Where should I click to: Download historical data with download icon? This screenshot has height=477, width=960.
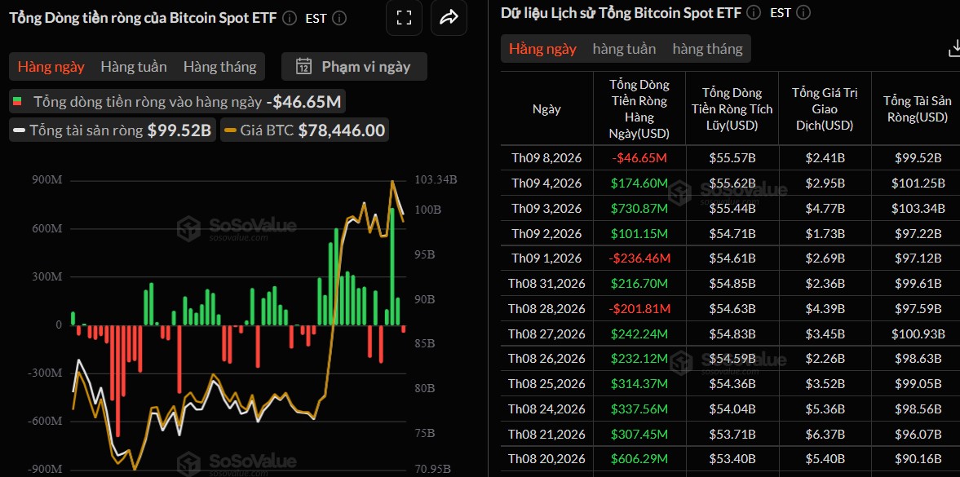(953, 48)
